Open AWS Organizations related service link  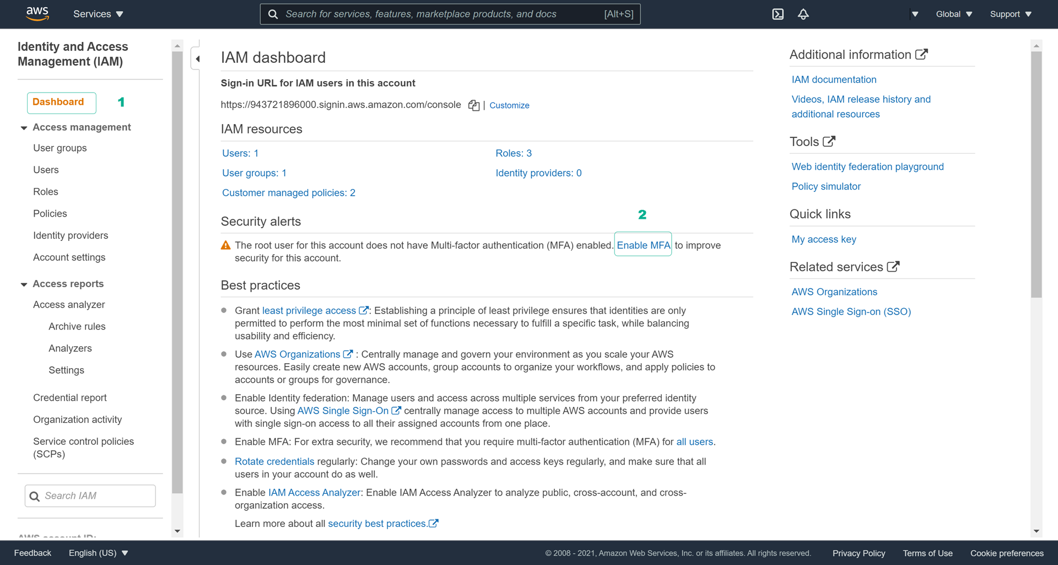[x=834, y=292]
